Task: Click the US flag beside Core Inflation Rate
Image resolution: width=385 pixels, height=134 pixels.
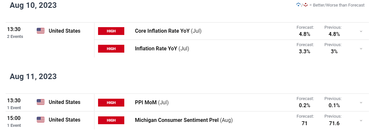Action: [41, 31]
